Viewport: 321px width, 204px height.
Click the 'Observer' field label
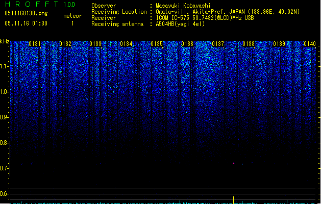coord(104,6)
